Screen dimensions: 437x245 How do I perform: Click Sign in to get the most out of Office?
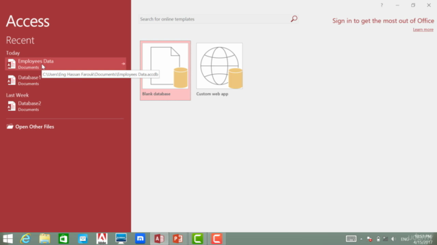(383, 21)
